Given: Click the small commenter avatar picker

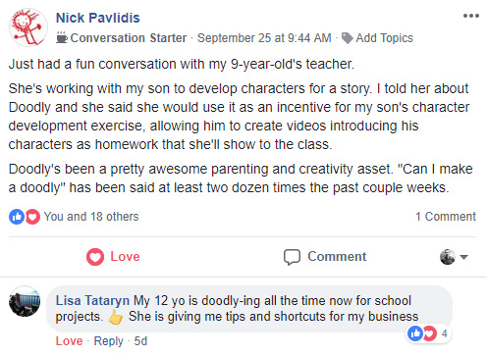Looking at the screenshot, I should [x=448, y=257].
